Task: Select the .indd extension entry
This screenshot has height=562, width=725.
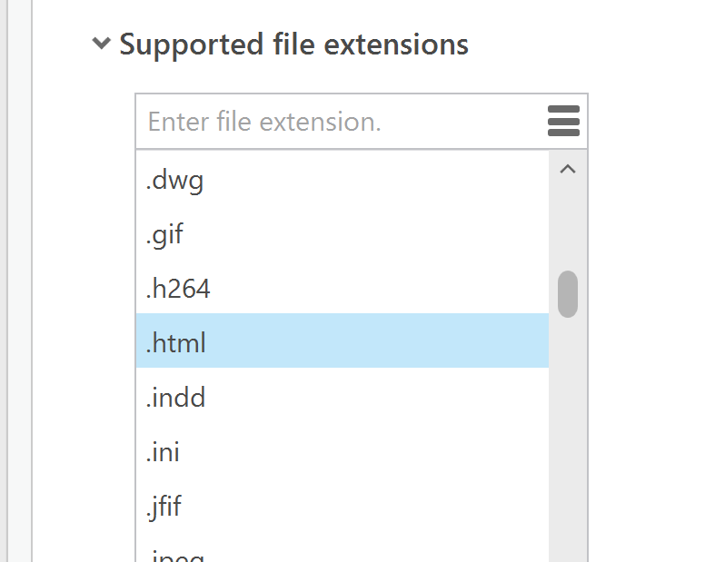Action: [x=342, y=397]
